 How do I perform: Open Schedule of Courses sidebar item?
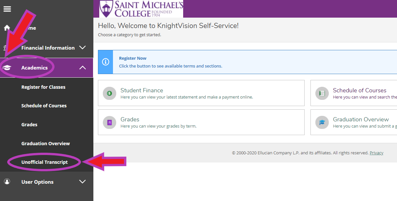[x=44, y=106]
